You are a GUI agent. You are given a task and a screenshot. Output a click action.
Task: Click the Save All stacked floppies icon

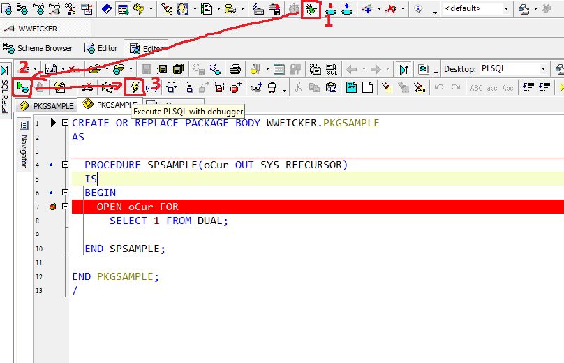(178, 68)
